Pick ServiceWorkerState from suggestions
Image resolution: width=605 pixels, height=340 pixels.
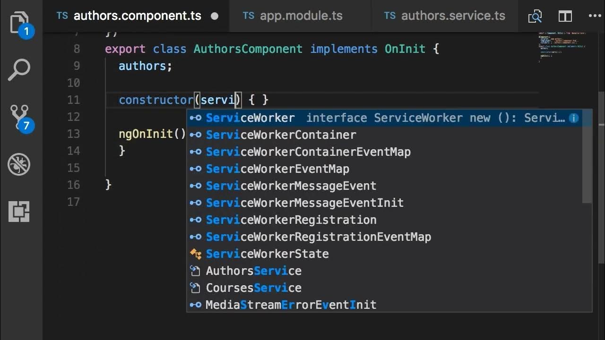pos(267,254)
